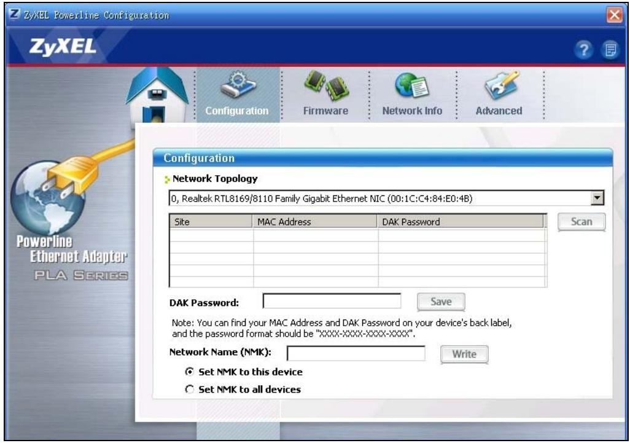This screenshot has height=443, width=630.
Task: Click the DAK Password column header
Action: (460, 221)
